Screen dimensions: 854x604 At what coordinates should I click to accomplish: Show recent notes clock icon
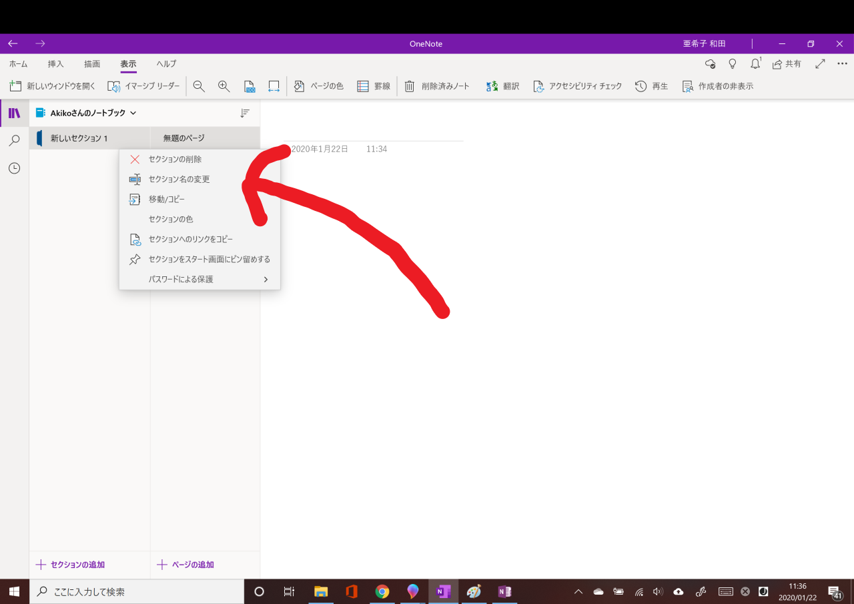(14, 169)
